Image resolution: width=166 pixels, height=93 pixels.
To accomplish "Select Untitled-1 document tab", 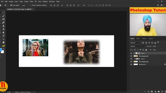I will click(x=20, y=9).
